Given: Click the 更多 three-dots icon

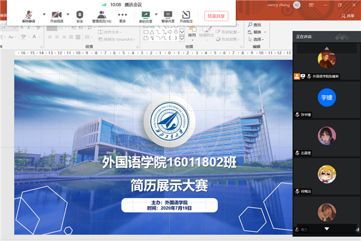Looking at the screenshot, I should click(x=123, y=16).
